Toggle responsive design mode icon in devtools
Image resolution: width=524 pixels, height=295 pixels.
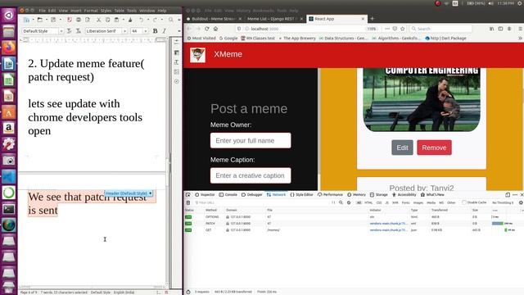508,195
